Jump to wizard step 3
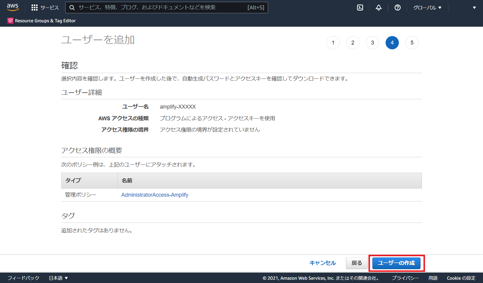This screenshot has width=483, height=283. (372, 43)
